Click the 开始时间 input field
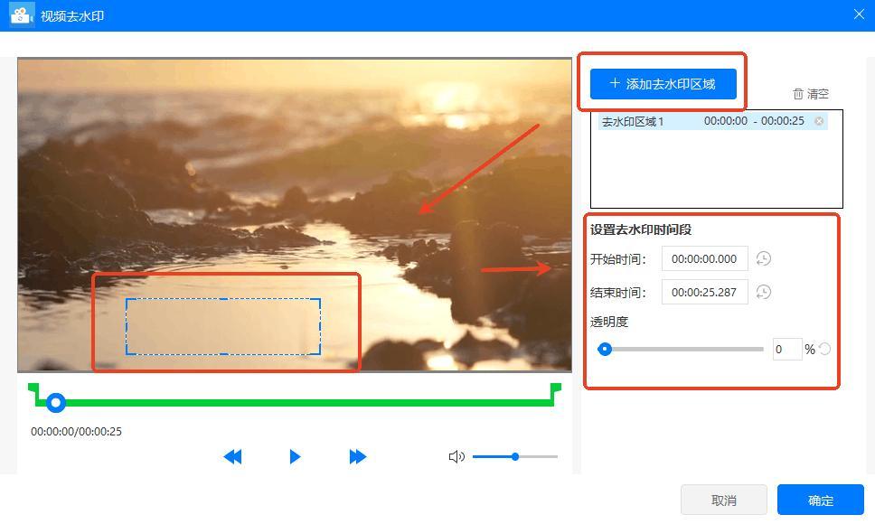The width and height of the screenshot is (875, 524). pos(704,259)
